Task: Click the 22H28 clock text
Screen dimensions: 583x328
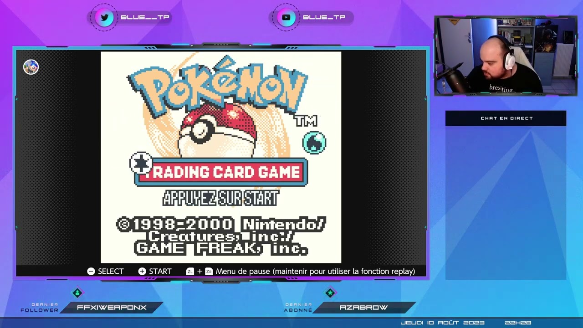Action: [518, 323]
